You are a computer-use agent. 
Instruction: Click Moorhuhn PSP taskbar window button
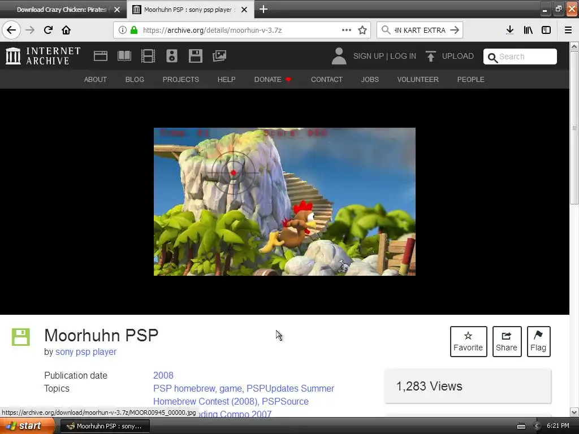[105, 426]
